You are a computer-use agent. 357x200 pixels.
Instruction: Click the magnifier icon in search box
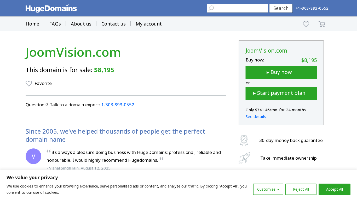(211, 8)
